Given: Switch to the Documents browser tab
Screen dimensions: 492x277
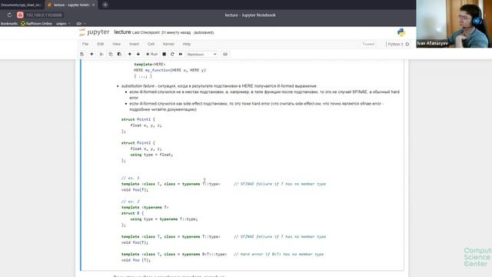Looking at the screenshot, I should (x=21, y=5).
